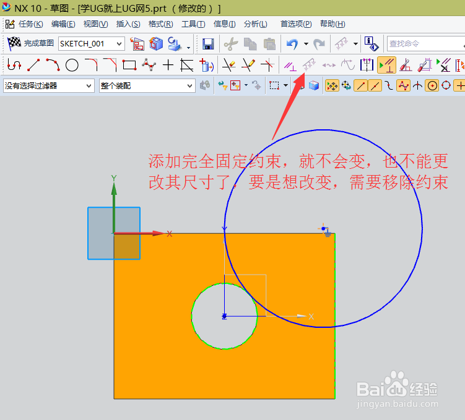Select the Line sketch tool
This screenshot has height=420, width=465.
click(33, 65)
